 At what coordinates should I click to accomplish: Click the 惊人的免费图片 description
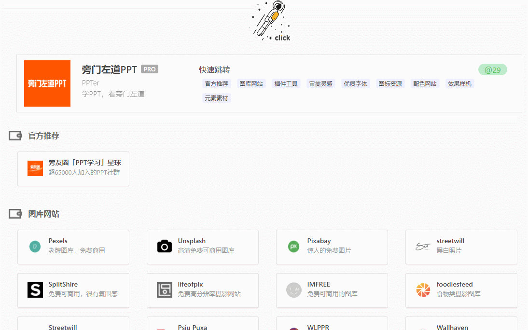pos(329,250)
